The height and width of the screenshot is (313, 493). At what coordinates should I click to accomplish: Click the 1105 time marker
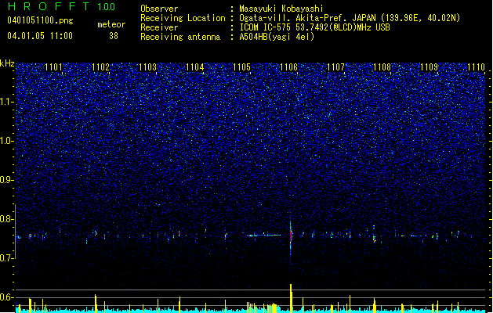tap(241, 67)
